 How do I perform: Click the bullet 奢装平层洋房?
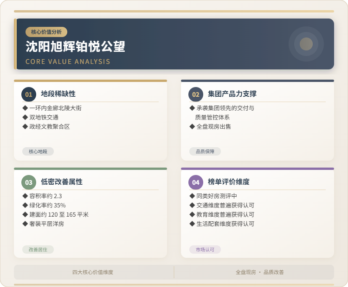point(44,224)
